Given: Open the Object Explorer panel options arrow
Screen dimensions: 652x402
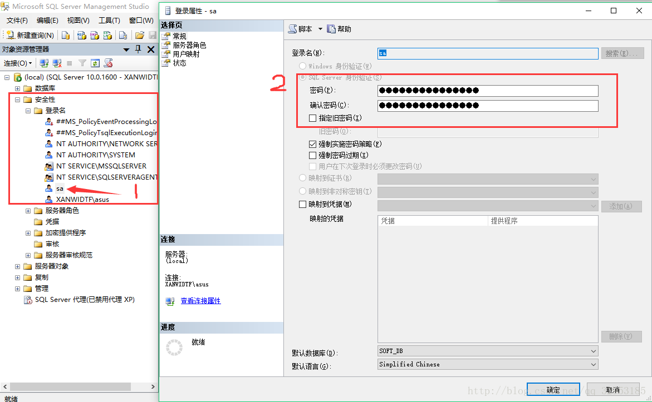Looking at the screenshot, I should (126, 50).
